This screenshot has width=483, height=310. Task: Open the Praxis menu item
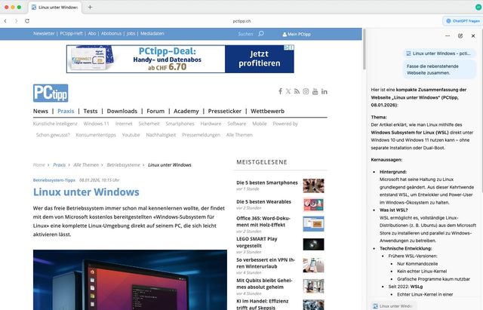click(x=66, y=111)
